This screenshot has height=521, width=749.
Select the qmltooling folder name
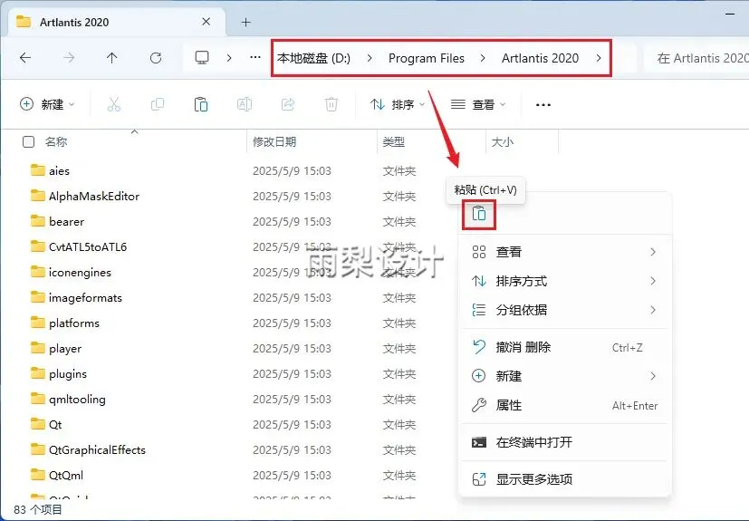point(77,399)
